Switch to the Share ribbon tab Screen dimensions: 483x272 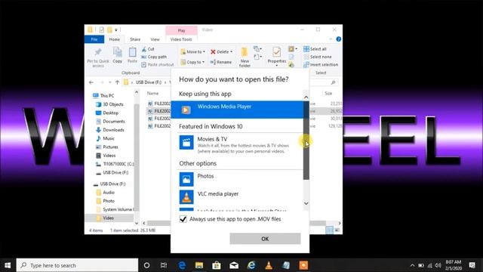(135, 39)
